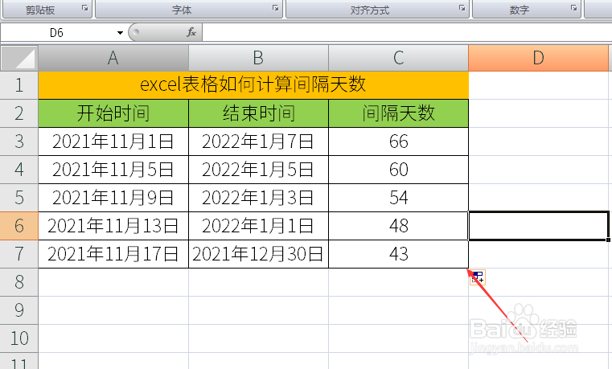Select the interval cell showing 54

[x=399, y=198]
